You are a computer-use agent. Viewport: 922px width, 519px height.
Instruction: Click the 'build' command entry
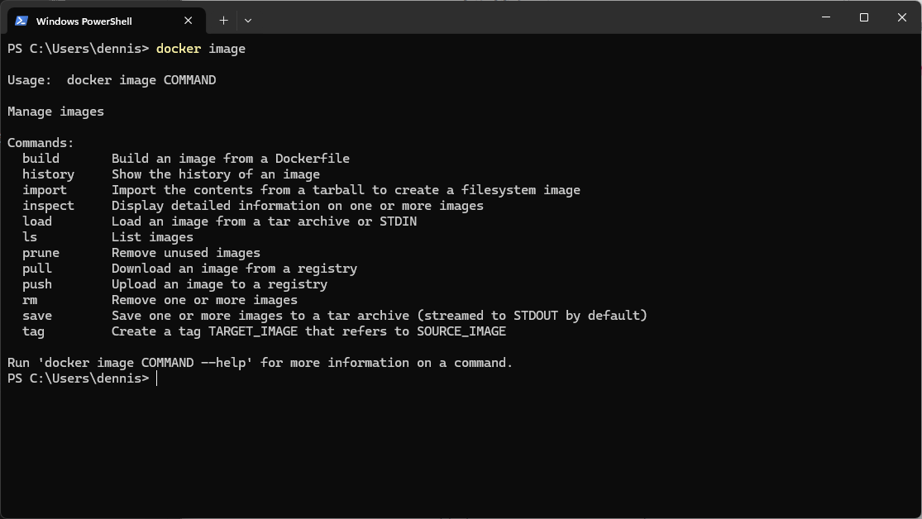coord(40,158)
